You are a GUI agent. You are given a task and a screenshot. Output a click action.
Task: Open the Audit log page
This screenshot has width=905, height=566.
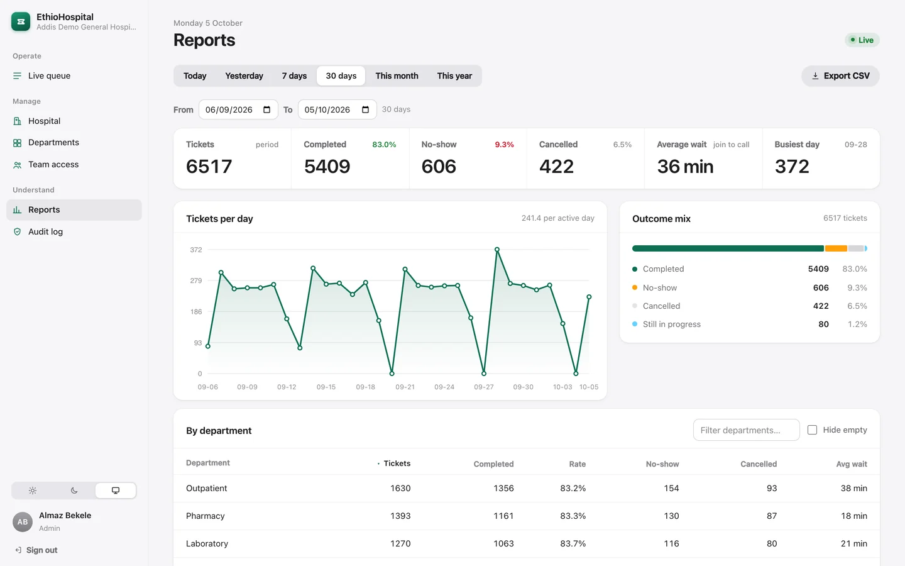pyautogui.click(x=74, y=231)
